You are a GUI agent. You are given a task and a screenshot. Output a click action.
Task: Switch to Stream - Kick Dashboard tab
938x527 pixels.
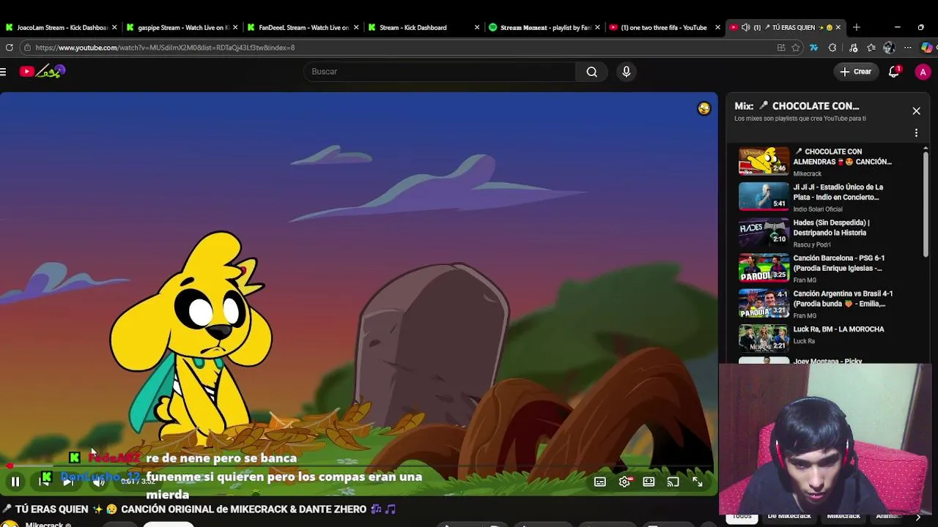point(424,27)
